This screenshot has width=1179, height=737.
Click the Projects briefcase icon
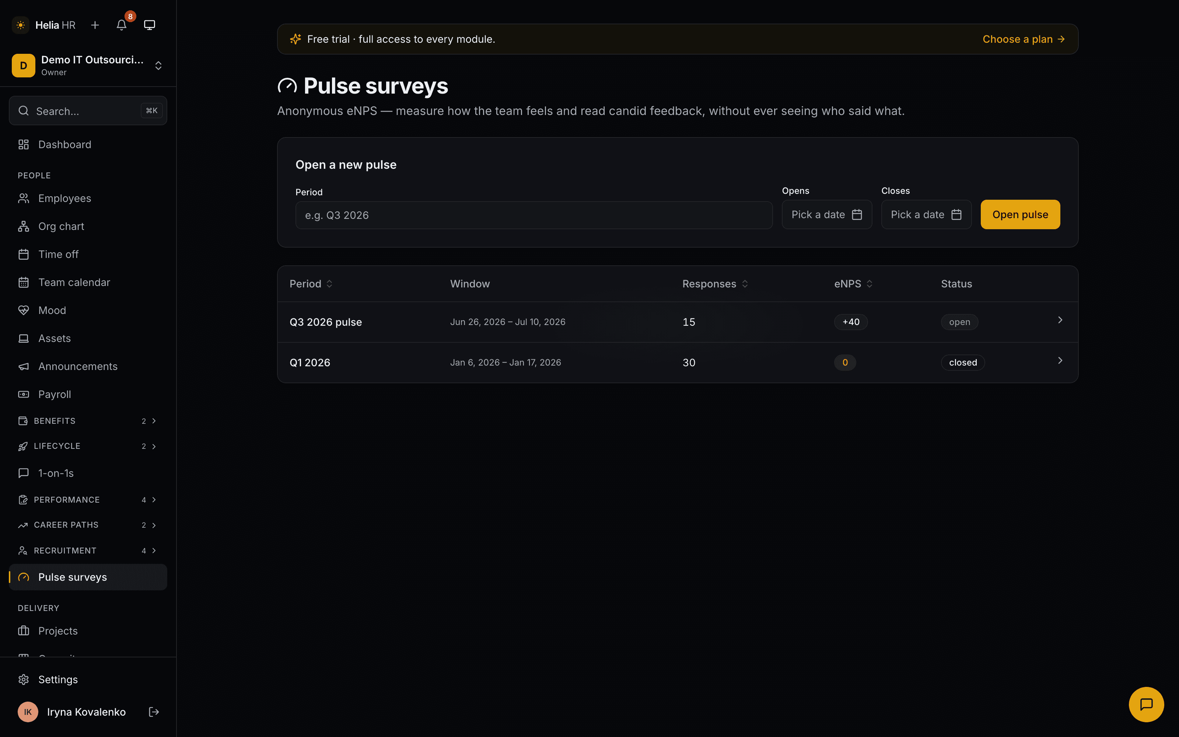[x=23, y=631]
